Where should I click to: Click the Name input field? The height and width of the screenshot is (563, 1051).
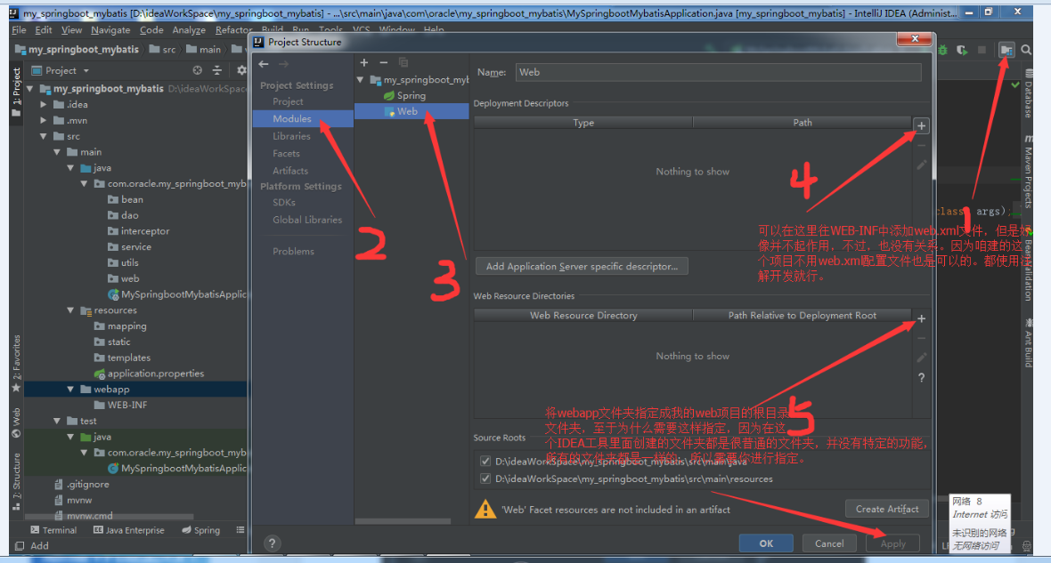(x=719, y=72)
